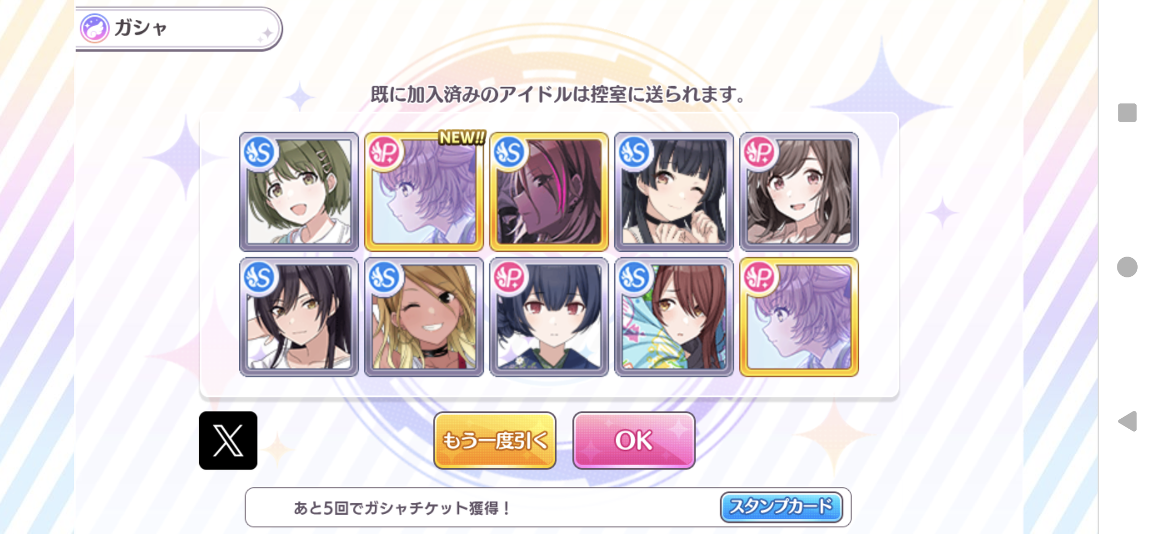Confirm with the pink OK button
This screenshot has height=534, width=1157.
634,441
